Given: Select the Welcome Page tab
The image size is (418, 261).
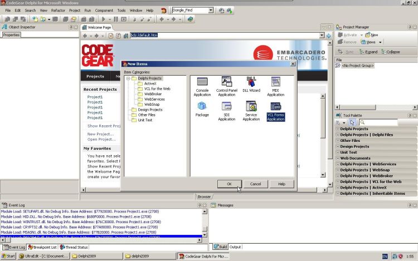Looking at the screenshot, I should click(96, 27).
